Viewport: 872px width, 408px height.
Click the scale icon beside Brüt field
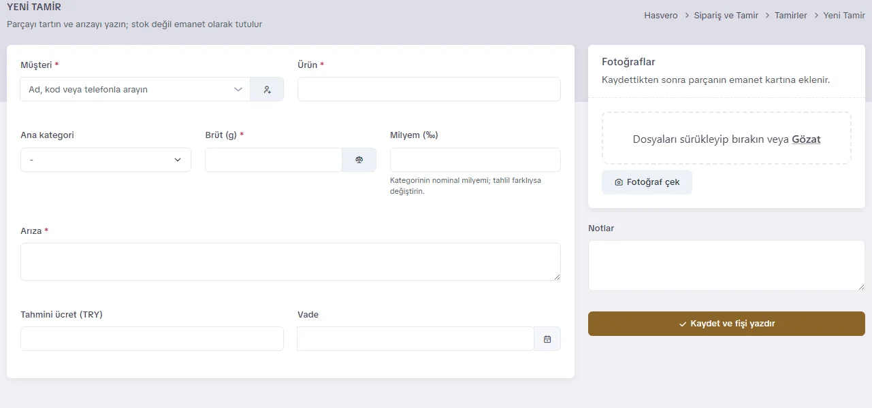[x=359, y=160]
